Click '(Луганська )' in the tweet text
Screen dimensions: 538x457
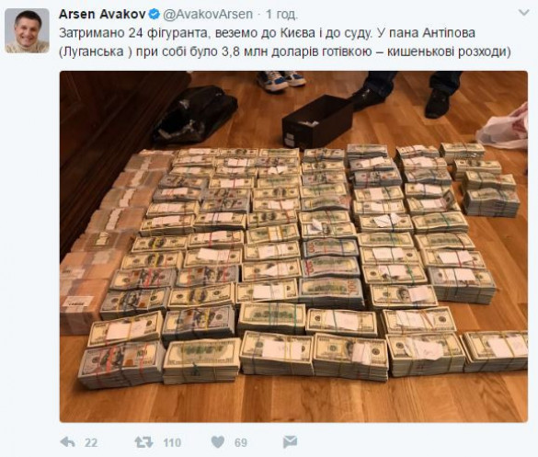[96, 51]
